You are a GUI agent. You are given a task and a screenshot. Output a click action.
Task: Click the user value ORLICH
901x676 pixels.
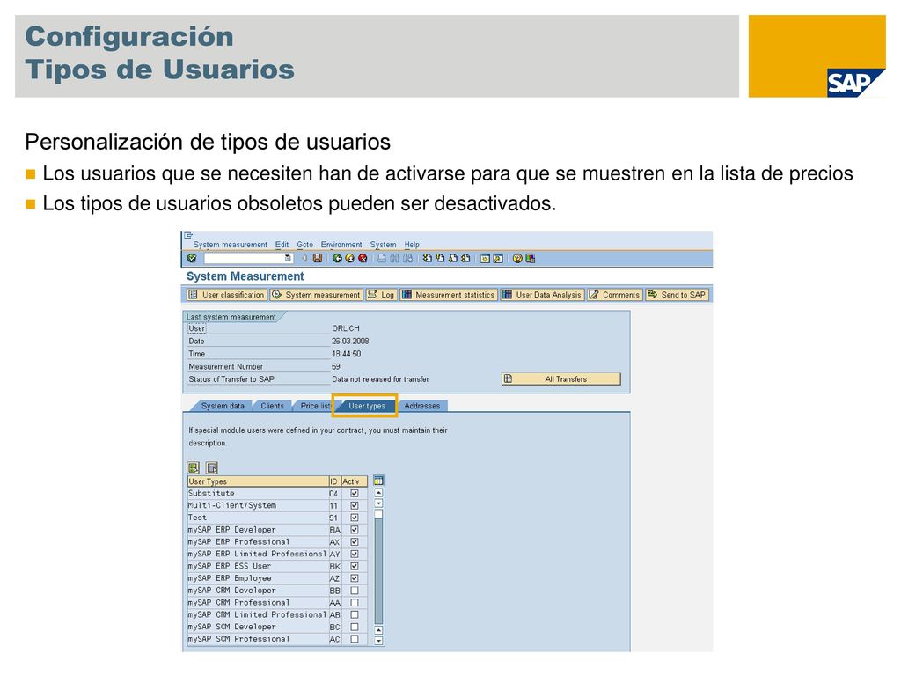point(345,328)
